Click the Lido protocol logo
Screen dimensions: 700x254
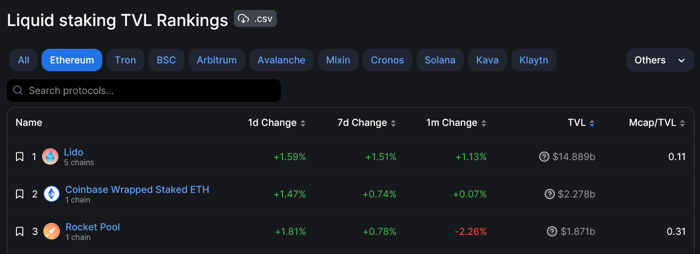50,157
